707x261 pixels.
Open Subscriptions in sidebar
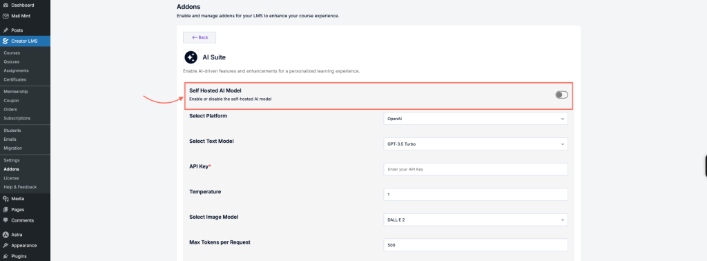tap(17, 118)
